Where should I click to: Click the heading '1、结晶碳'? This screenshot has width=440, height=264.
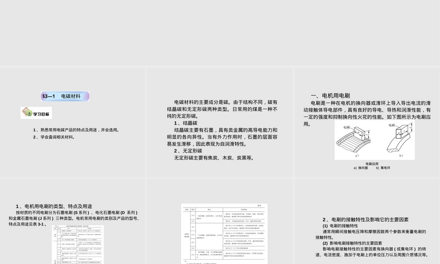click(186, 123)
